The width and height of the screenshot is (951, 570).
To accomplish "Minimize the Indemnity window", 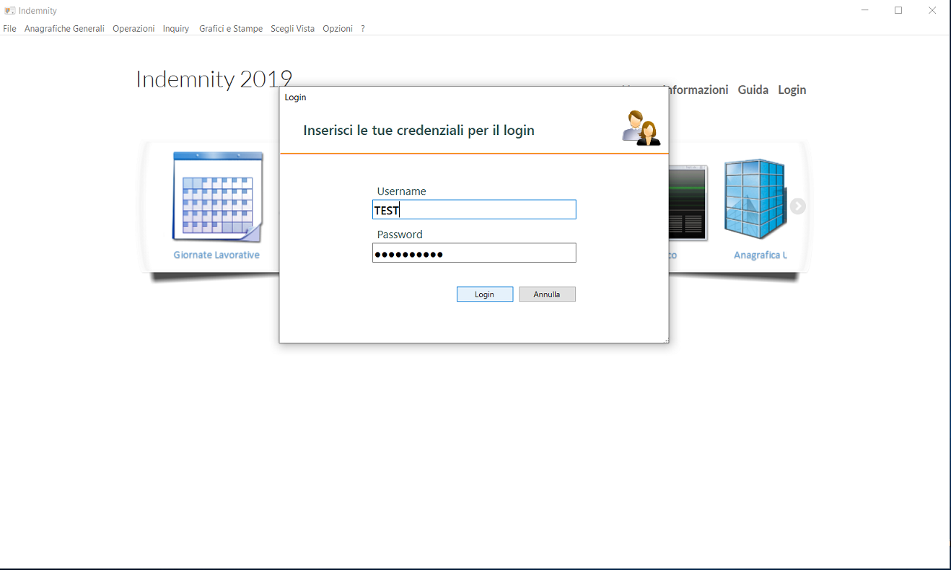I will [865, 10].
